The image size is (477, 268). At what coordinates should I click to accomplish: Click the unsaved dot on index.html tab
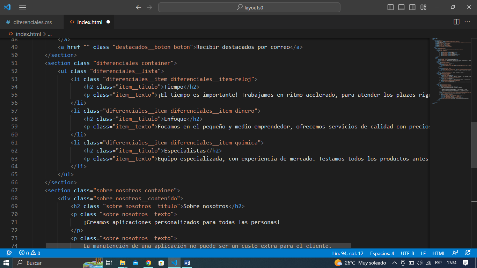[108, 22]
